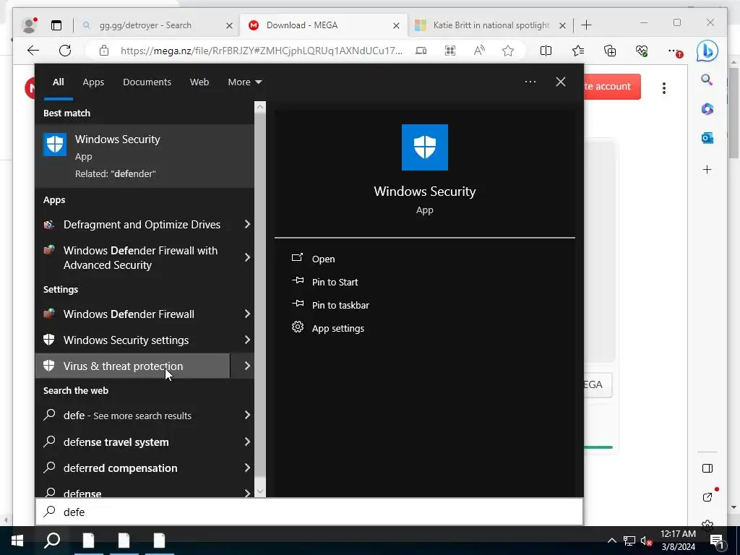Switch to the Web search tab

[199, 82]
